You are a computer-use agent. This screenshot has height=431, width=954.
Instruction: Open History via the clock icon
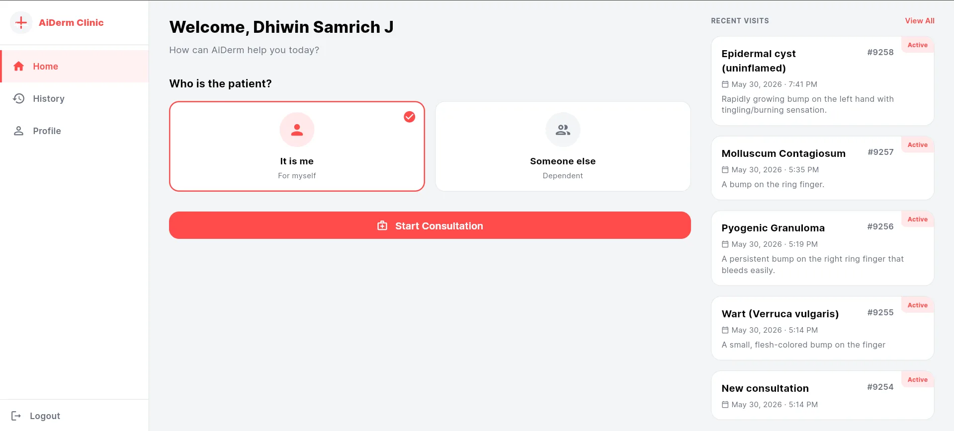pos(19,98)
